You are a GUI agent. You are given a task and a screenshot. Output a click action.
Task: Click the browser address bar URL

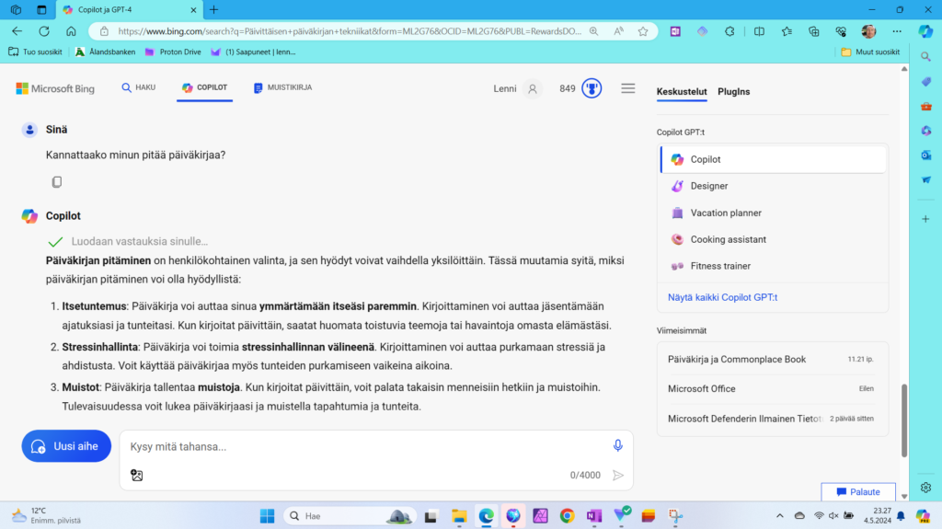[349, 31]
